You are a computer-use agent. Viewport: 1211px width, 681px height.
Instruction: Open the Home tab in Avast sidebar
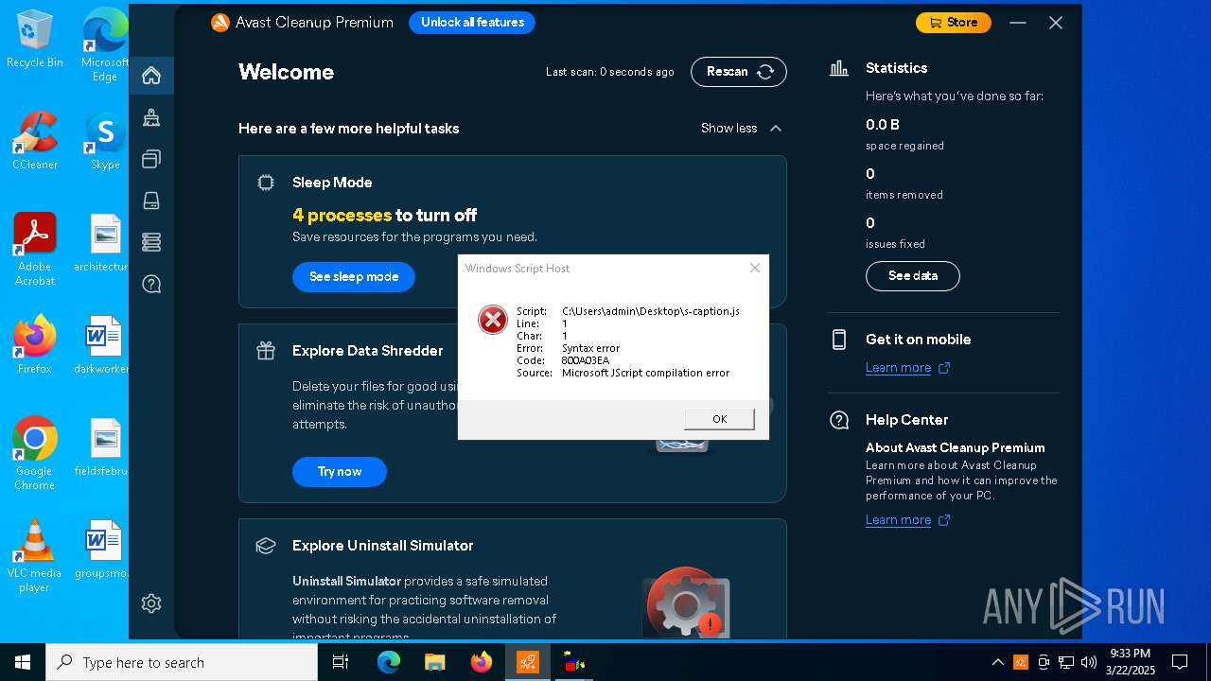(x=151, y=76)
